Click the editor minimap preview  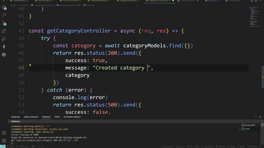click(255, 17)
